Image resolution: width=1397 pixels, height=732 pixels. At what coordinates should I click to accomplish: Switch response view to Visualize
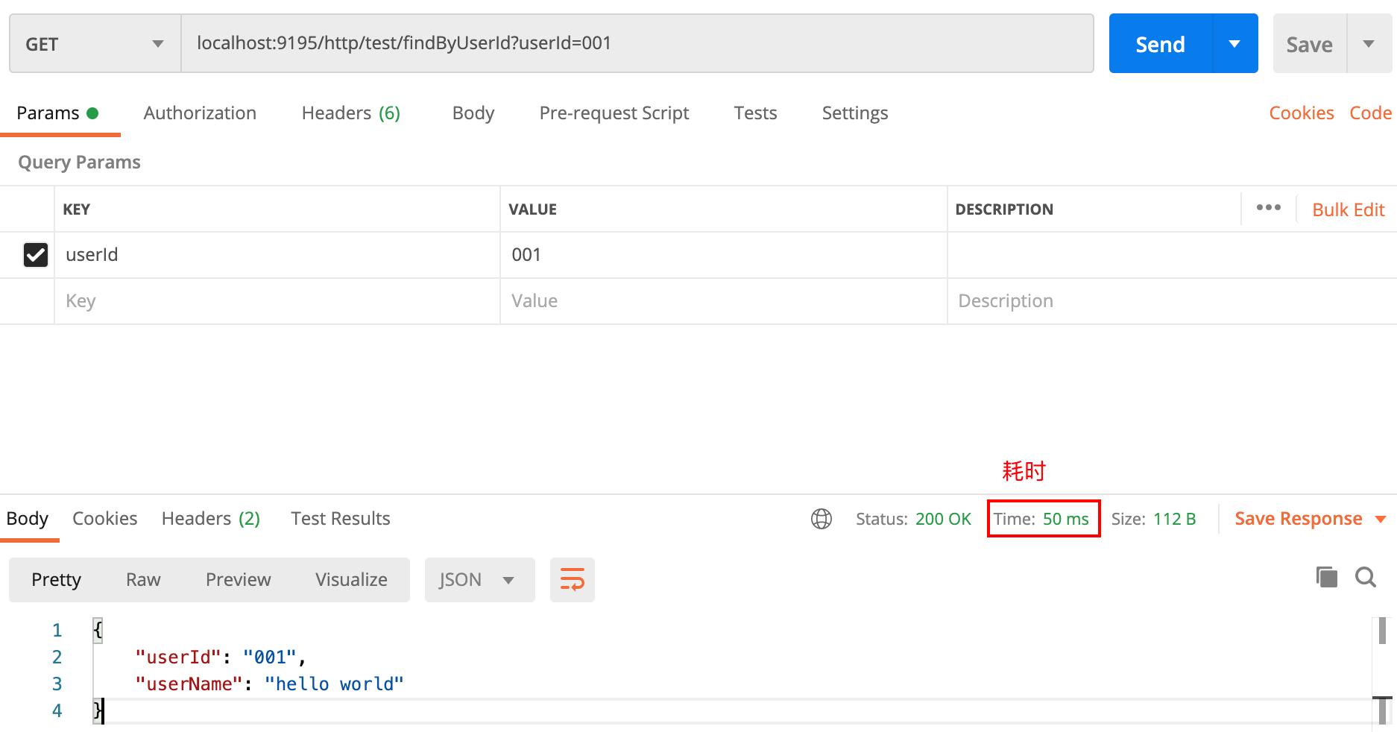[x=351, y=579]
